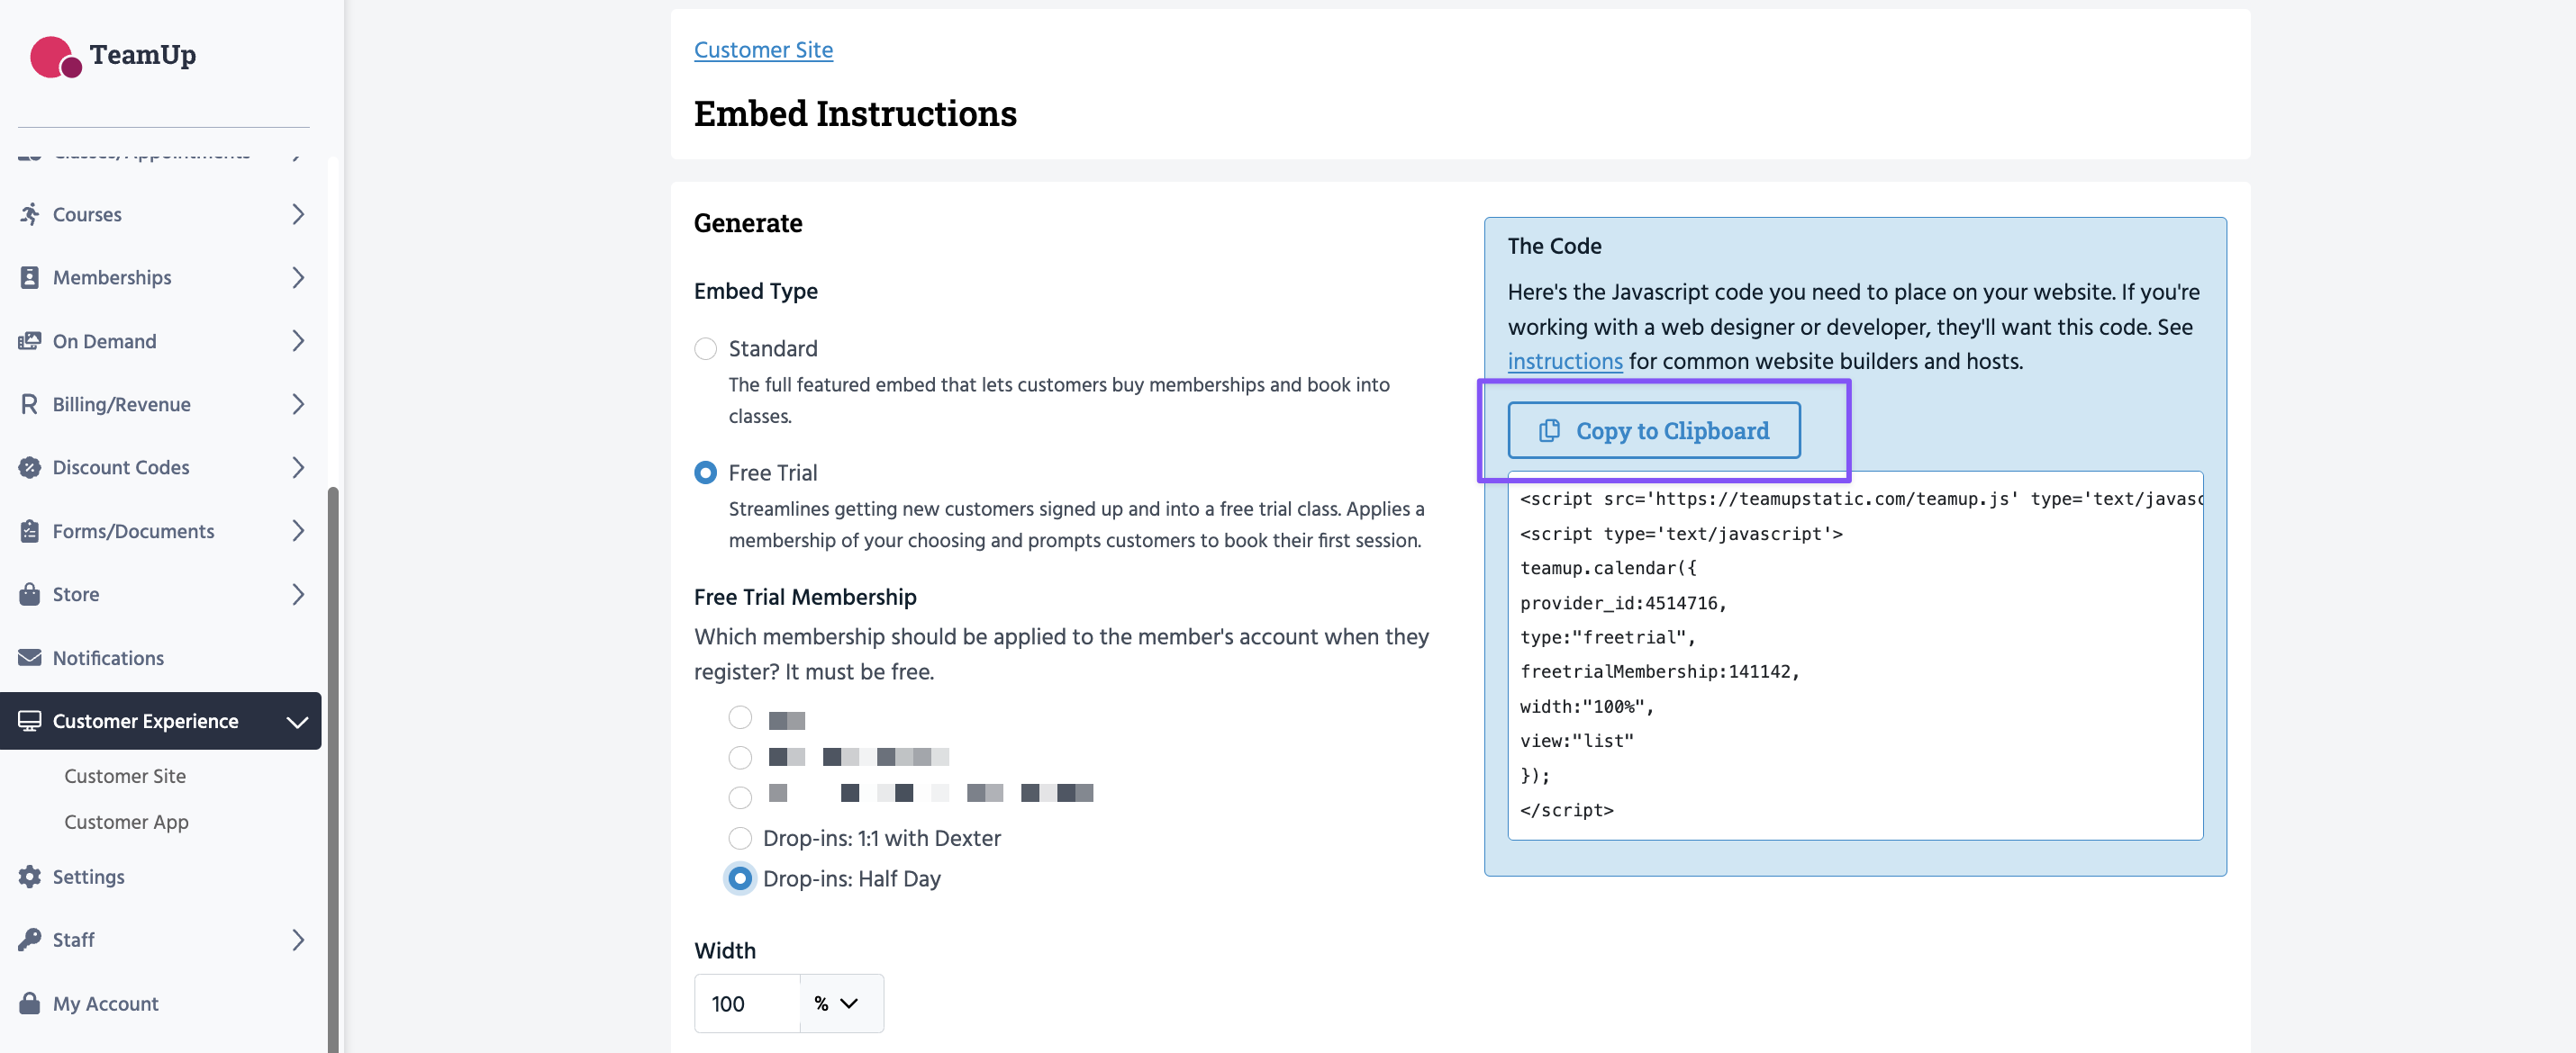The width and height of the screenshot is (2576, 1053).
Task: Open the width unit percent dropdown
Action: [837, 1003]
